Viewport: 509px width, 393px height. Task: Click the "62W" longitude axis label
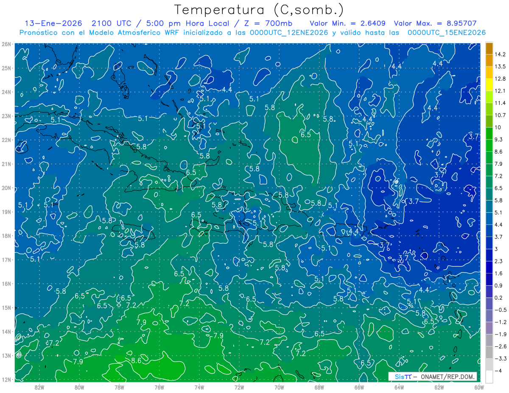coord(439,387)
